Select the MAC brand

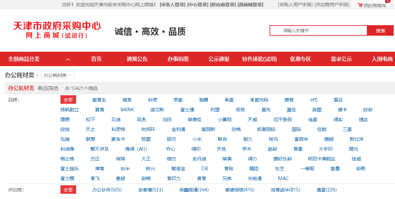pyautogui.click(x=283, y=179)
